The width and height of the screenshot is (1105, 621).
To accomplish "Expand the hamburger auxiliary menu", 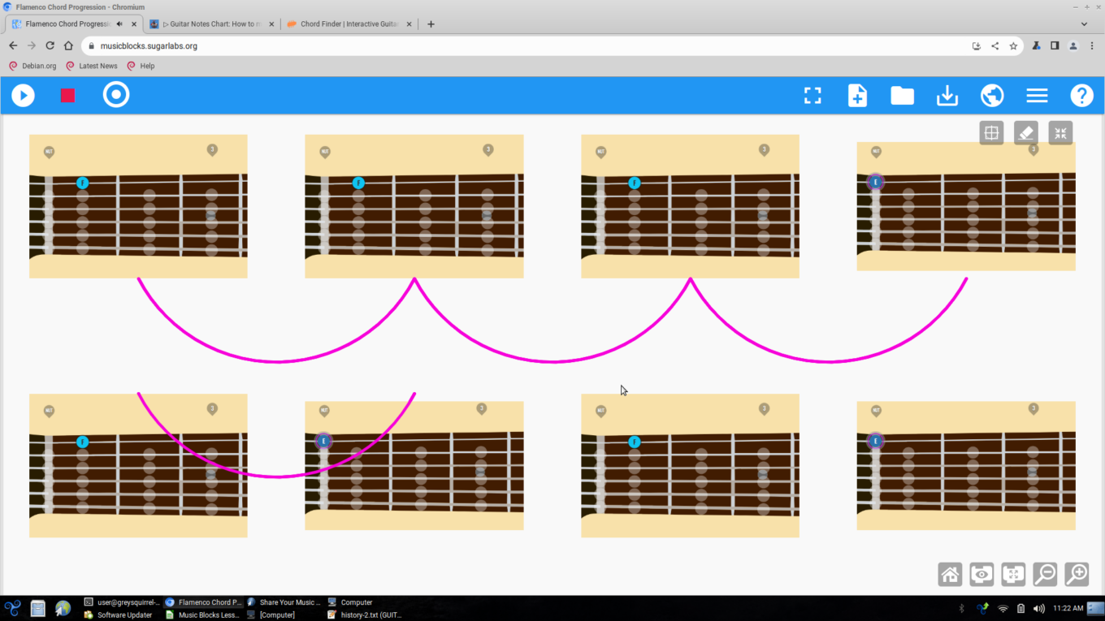I will (x=1037, y=96).
